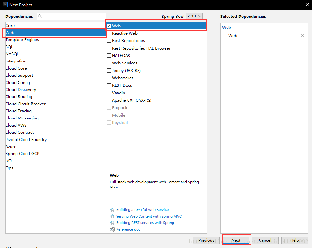312x248 pixels.
Task: Tick the REST Docs checkbox
Action: (109, 85)
